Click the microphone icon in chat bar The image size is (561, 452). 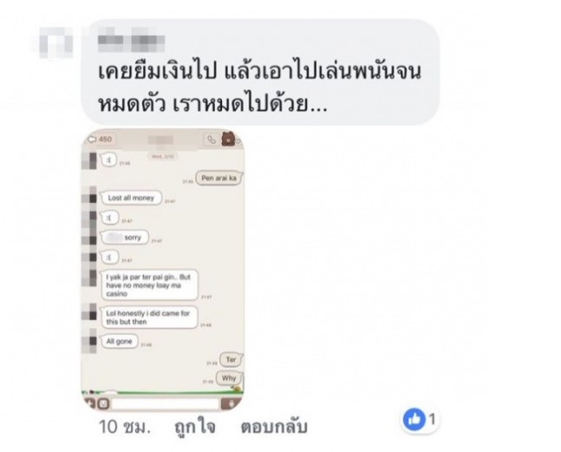click(x=232, y=404)
